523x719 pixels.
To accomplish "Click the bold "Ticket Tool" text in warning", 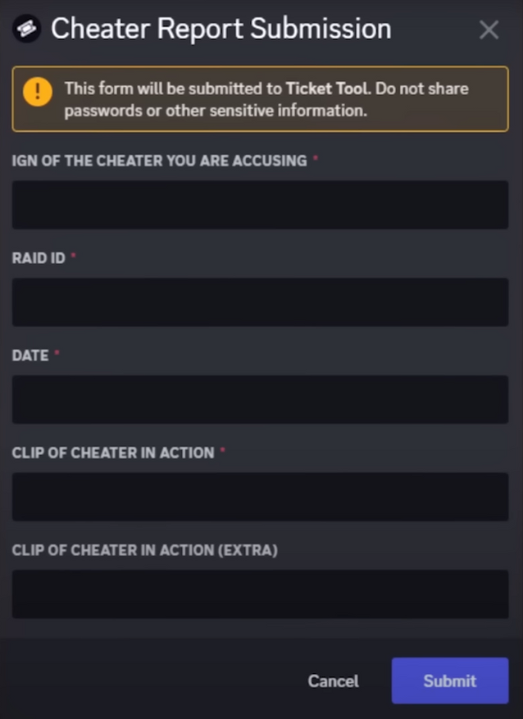I will (x=326, y=89).
